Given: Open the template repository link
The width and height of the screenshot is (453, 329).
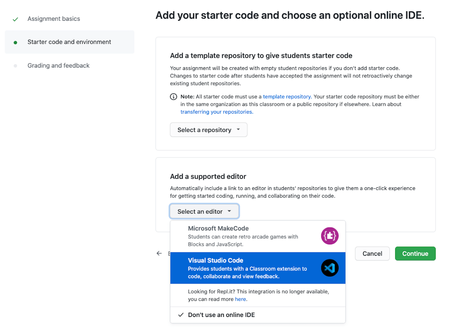Looking at the screenshot, I should tap(287, 97).
